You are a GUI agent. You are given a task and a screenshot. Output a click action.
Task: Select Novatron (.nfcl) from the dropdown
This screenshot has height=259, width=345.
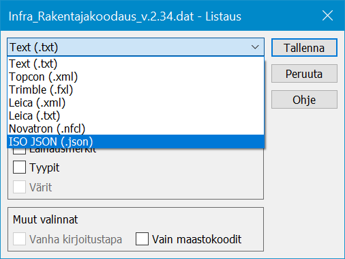pos(136,128)
